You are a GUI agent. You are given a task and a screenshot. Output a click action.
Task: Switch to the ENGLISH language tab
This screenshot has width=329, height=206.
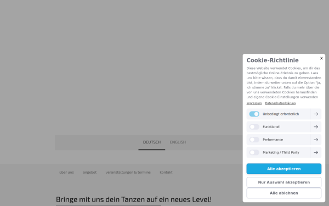tap(178, 142)
